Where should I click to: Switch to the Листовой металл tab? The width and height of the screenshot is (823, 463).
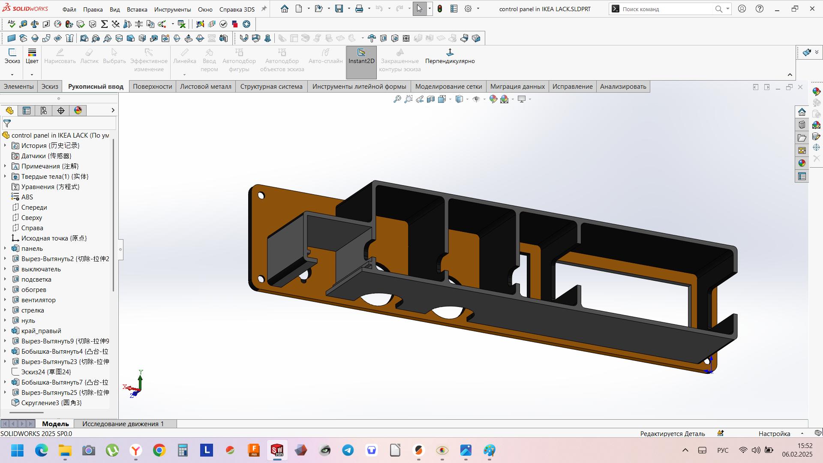coord(205,87)
